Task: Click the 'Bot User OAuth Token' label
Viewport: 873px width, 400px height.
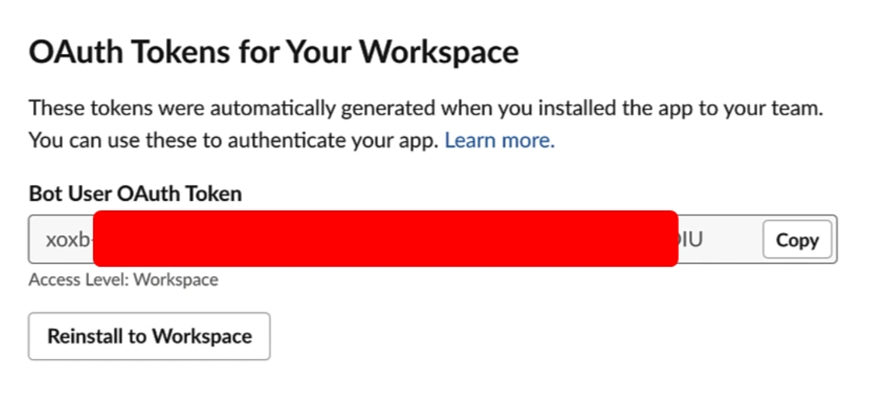Action: point(135,193)
